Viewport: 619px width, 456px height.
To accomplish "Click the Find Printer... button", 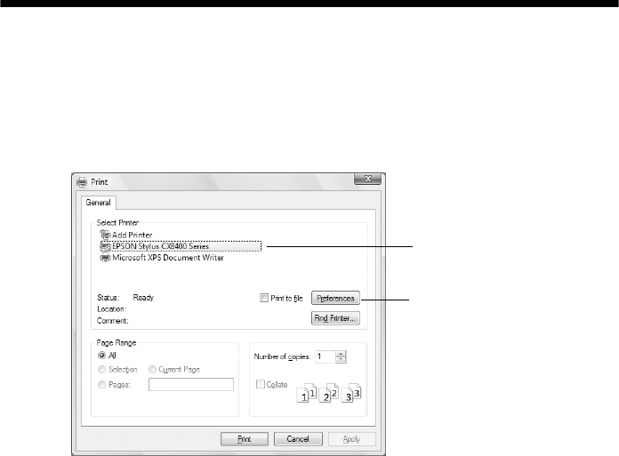I will click(335, 318).
